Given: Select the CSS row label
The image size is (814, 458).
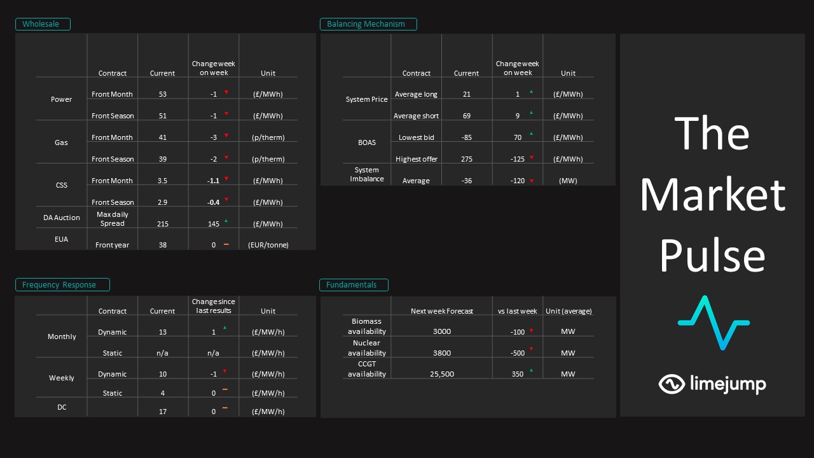Looking at the screenshot, I should [x=61, y=185].
